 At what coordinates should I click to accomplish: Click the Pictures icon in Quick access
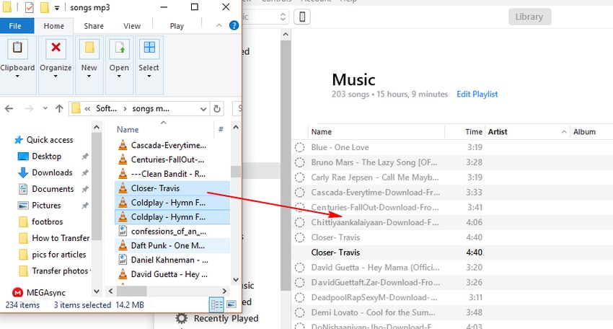tap(23, 206)
